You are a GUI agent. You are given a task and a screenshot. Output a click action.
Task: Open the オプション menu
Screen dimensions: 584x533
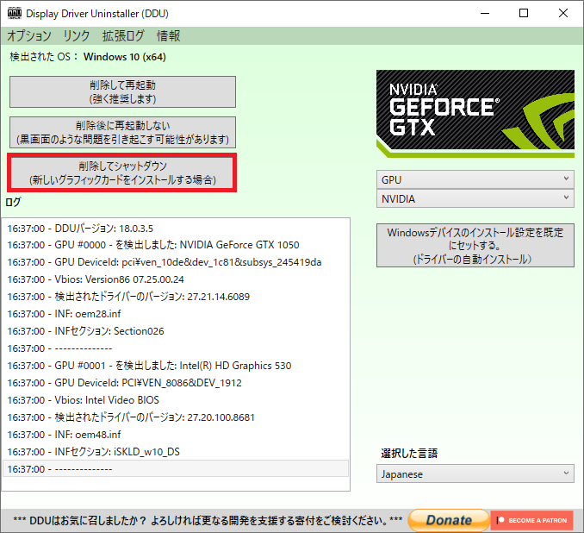(29, 36)
